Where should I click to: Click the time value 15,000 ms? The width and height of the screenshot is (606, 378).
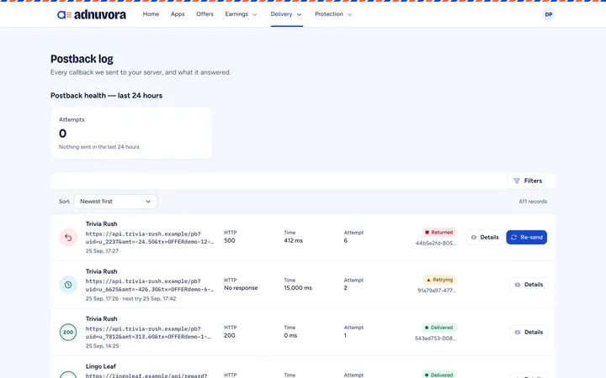pyautogui.click(x=298, y=288)
